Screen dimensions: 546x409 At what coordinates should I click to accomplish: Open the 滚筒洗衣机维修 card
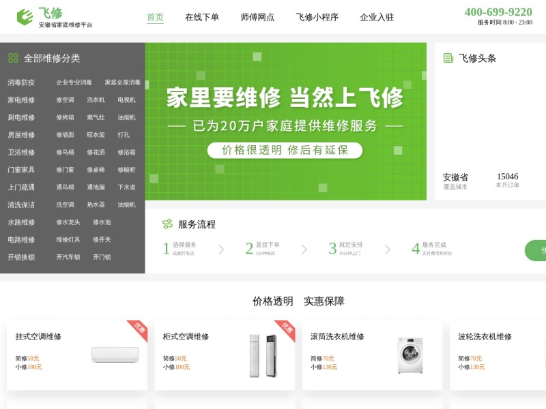click(x=372, y=355)
